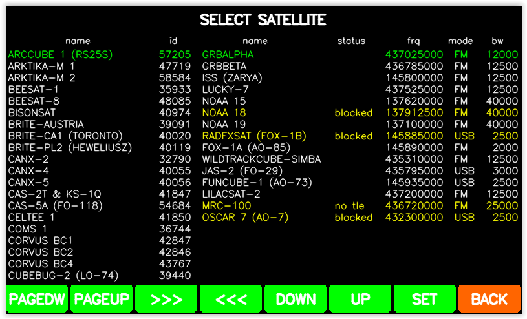Viewport: 527px width, 319px height.
Task: Click the CANX-4 row
Action: coord(100,171)
